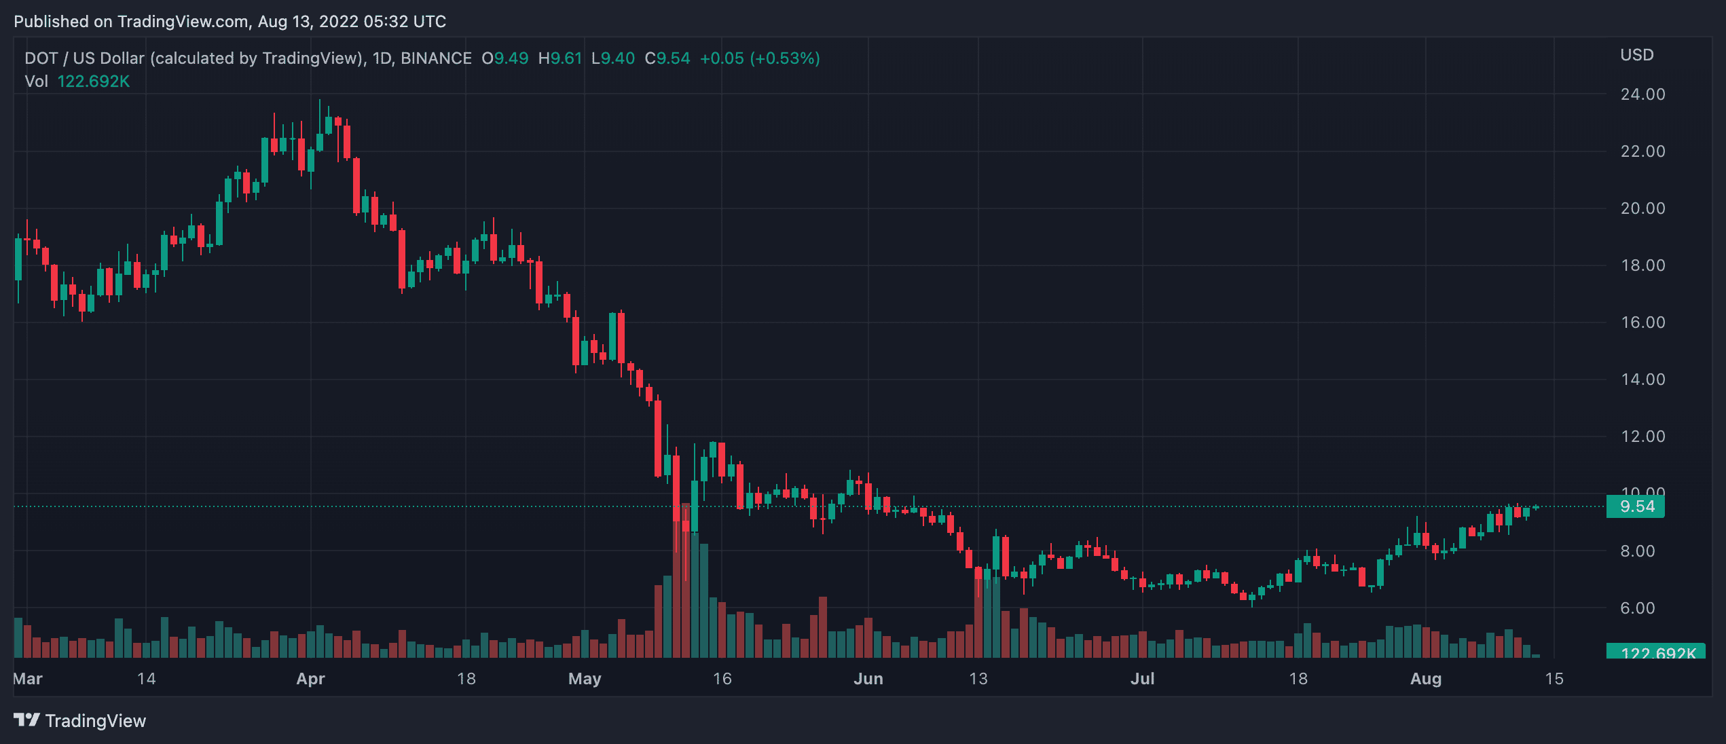Click the 22.00 price axis label
Screen dimensions: 1726x744
pos(1642,151)
